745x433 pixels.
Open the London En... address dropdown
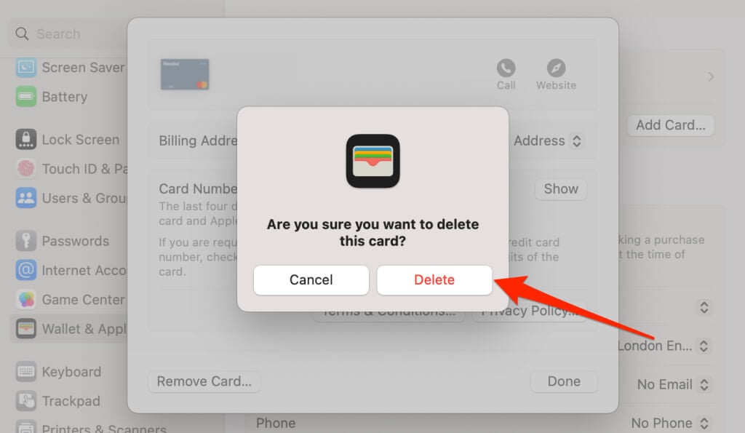point(704,346)
